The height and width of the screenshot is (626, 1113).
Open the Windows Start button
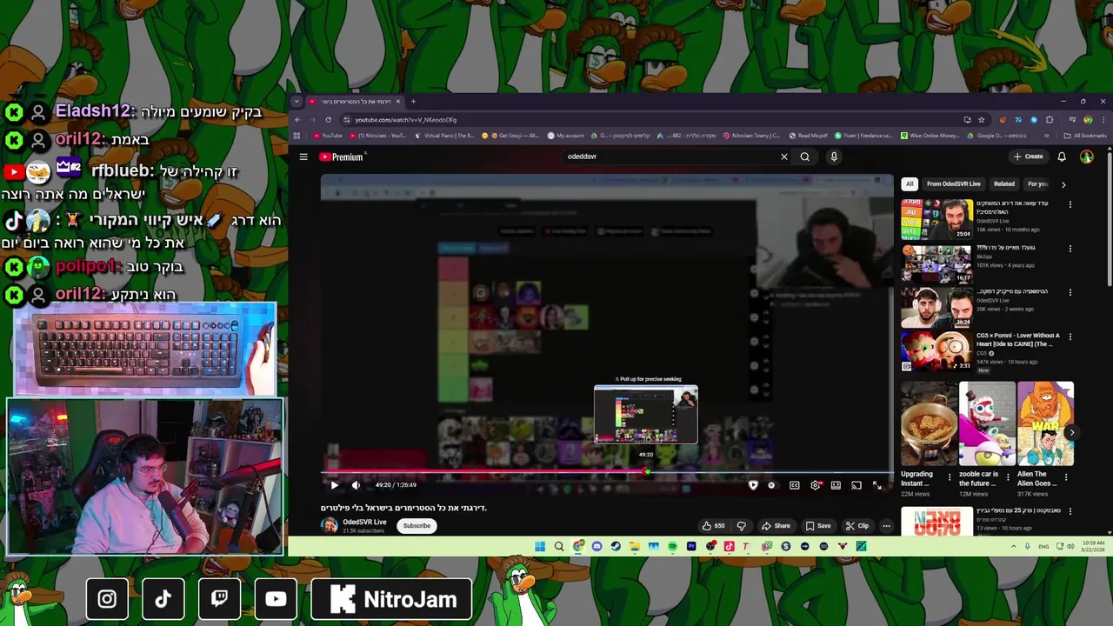(540, 546)
